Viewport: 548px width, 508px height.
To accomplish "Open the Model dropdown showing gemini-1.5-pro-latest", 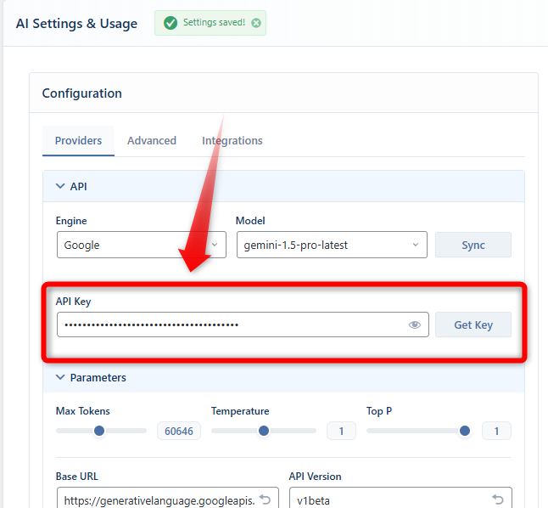I will click(x=330, y=245).
